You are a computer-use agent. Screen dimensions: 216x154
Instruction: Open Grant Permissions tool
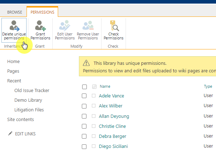click(40, 30)
